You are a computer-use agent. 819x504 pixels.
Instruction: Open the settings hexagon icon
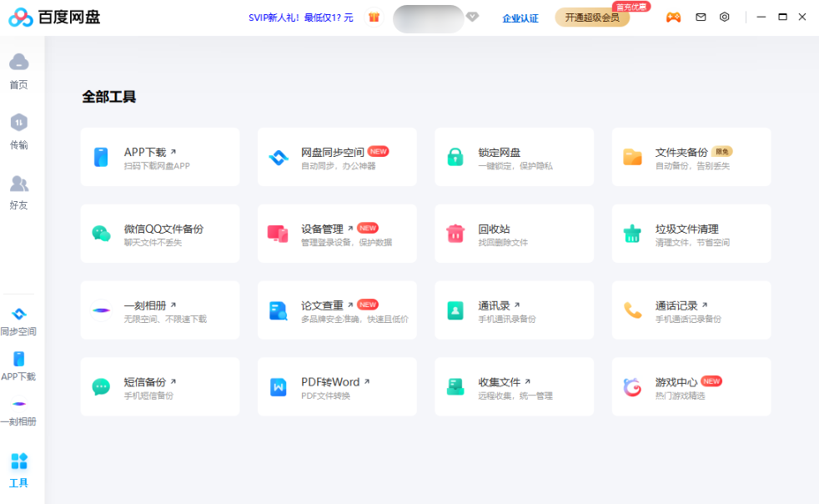[x=725, y=17]
